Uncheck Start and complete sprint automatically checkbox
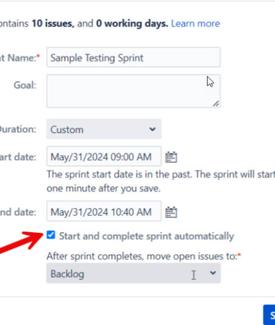This screenshot has height=325, width=275. click(x=51, y=235)
